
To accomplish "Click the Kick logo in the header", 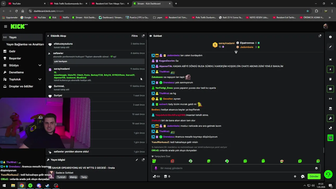I will pos(19,26).
